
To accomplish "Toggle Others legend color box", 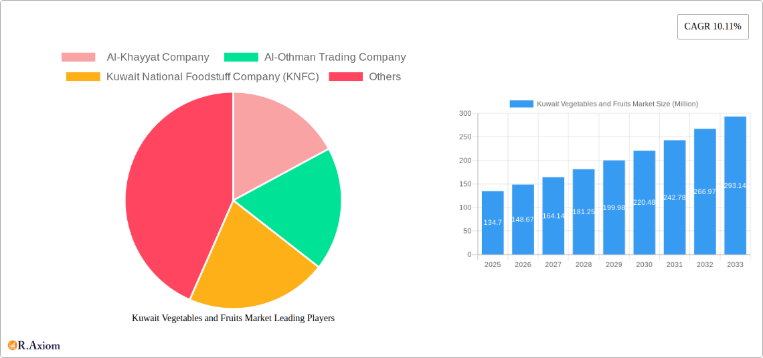I will tap(346, 77).
